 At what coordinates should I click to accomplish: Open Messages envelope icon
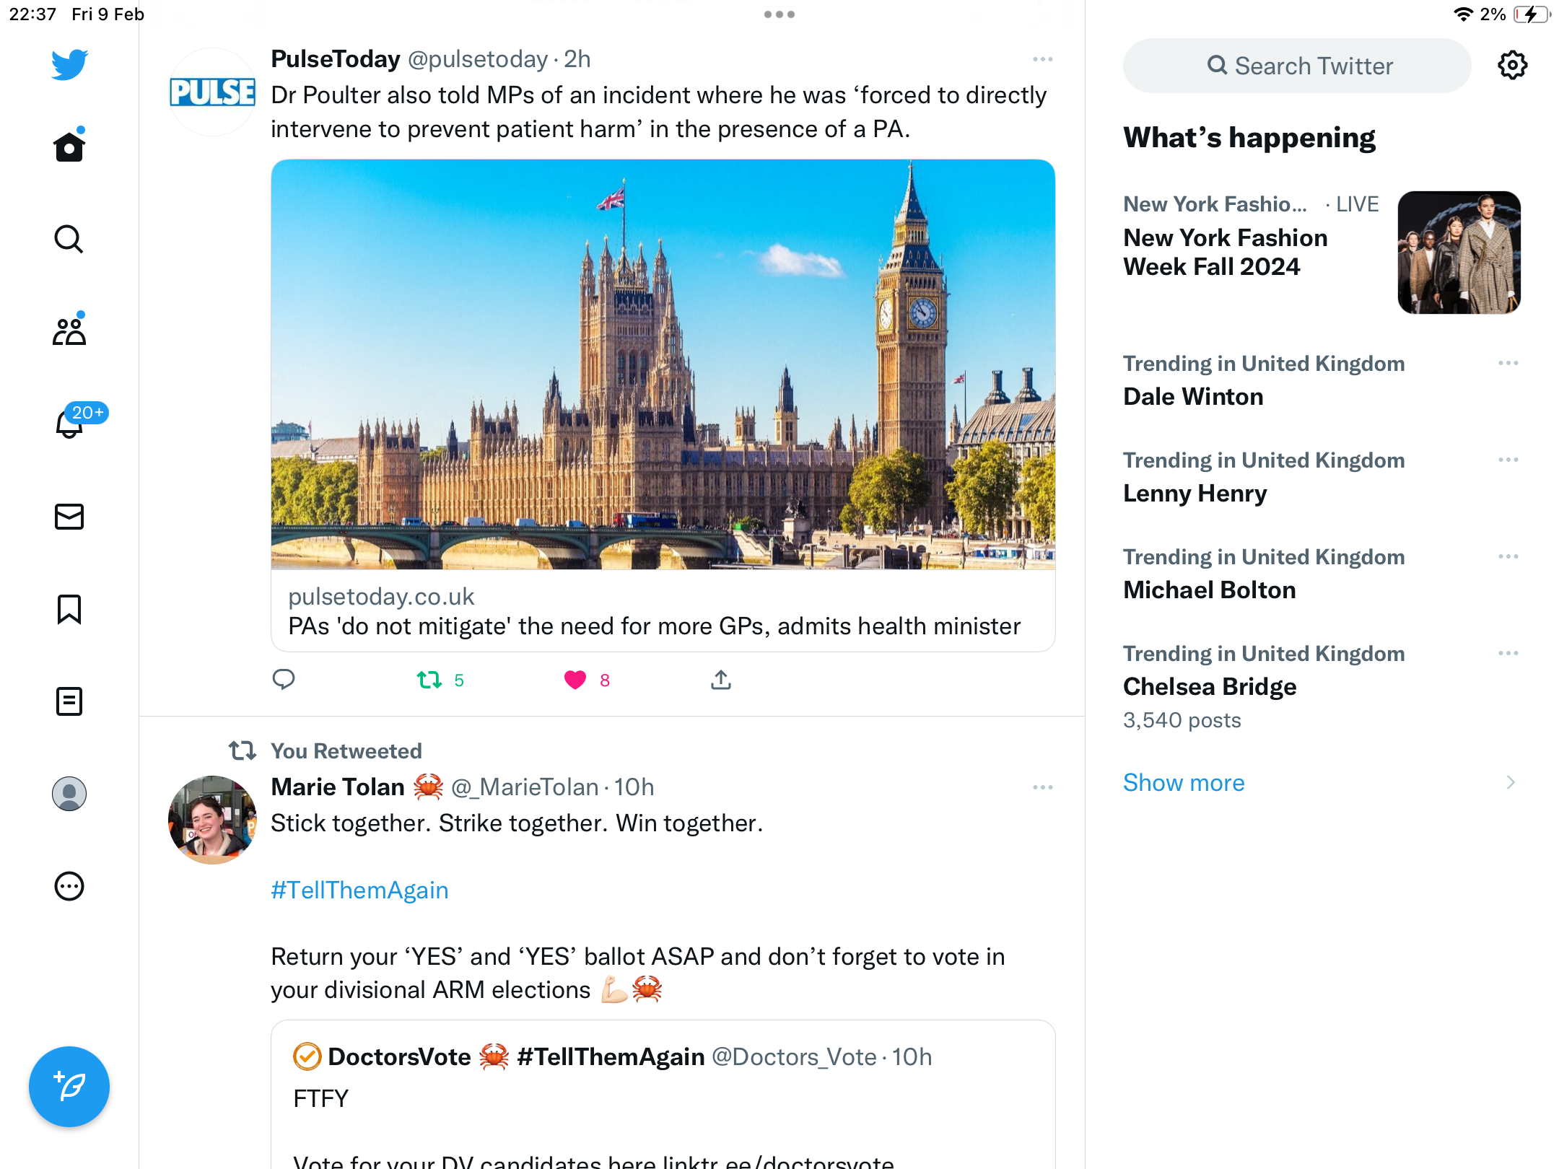[x=69, y=517]
